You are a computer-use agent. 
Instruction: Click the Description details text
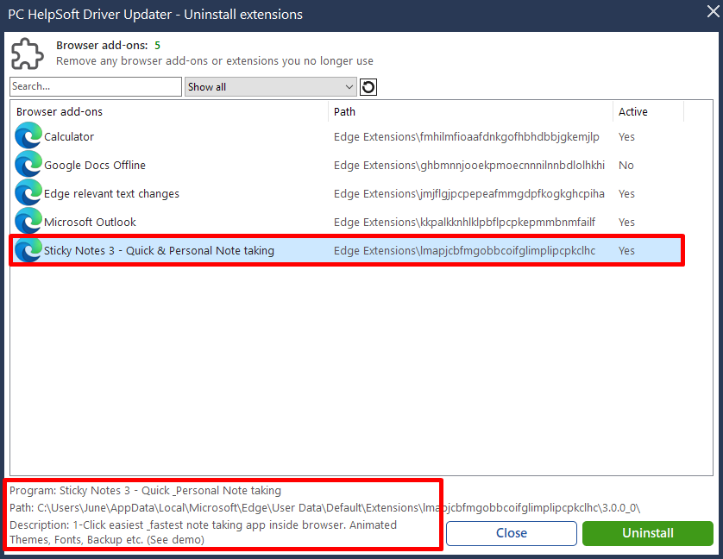[x=203, y=532]
